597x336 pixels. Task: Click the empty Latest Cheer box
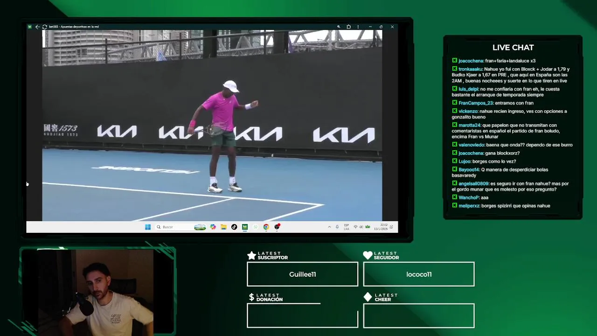click(x=419, y=316)
